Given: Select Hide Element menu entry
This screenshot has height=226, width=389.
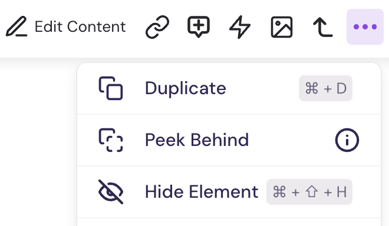Looking at the screenshot, I should [x=229, y=192].
